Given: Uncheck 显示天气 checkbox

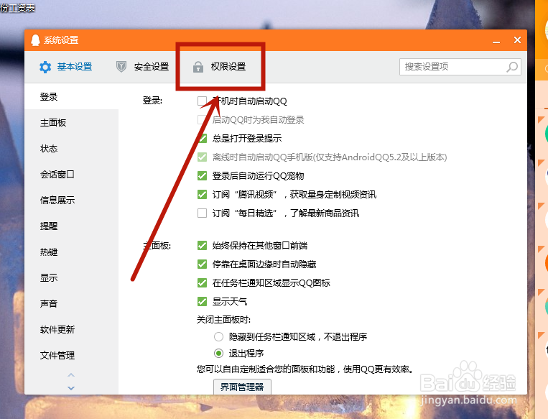Looking at the screenshot, I should point(202,301).
